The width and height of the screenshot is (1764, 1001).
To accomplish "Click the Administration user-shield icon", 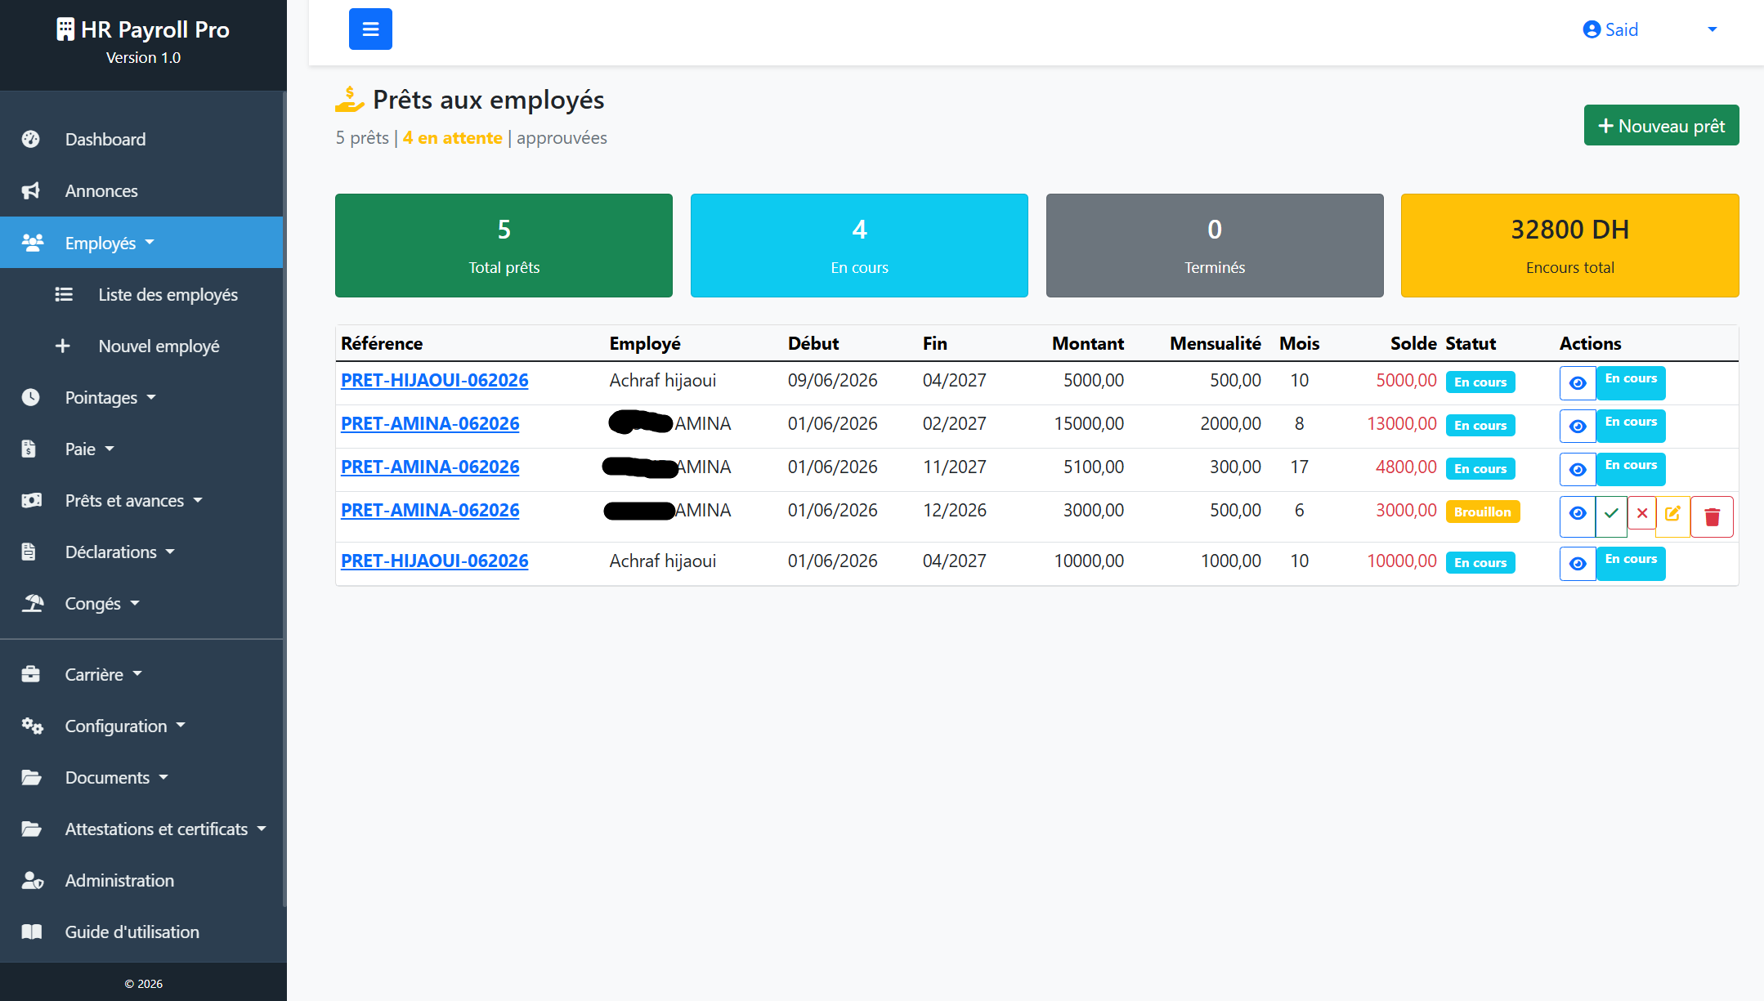I will coord(33,880).
